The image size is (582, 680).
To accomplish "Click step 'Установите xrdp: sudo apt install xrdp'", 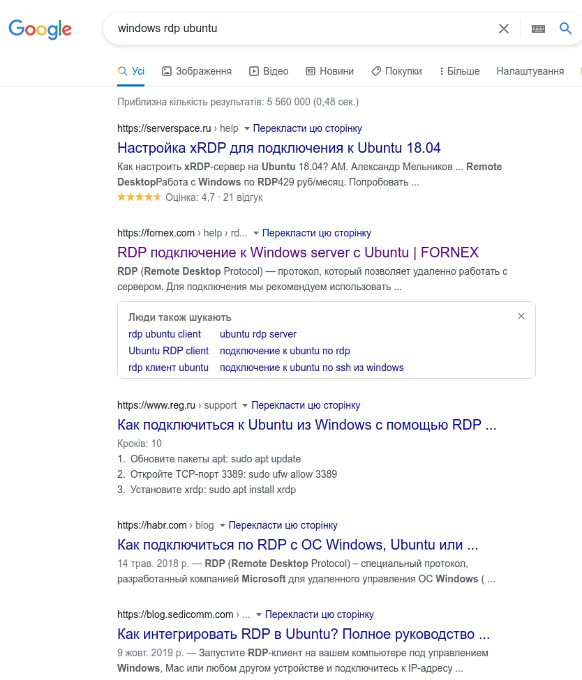I will [x=213, y=490].
